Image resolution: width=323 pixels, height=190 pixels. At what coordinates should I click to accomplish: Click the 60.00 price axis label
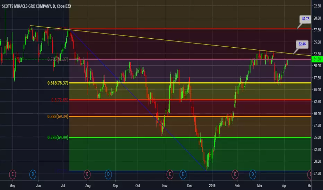click(x=317, y=161)
